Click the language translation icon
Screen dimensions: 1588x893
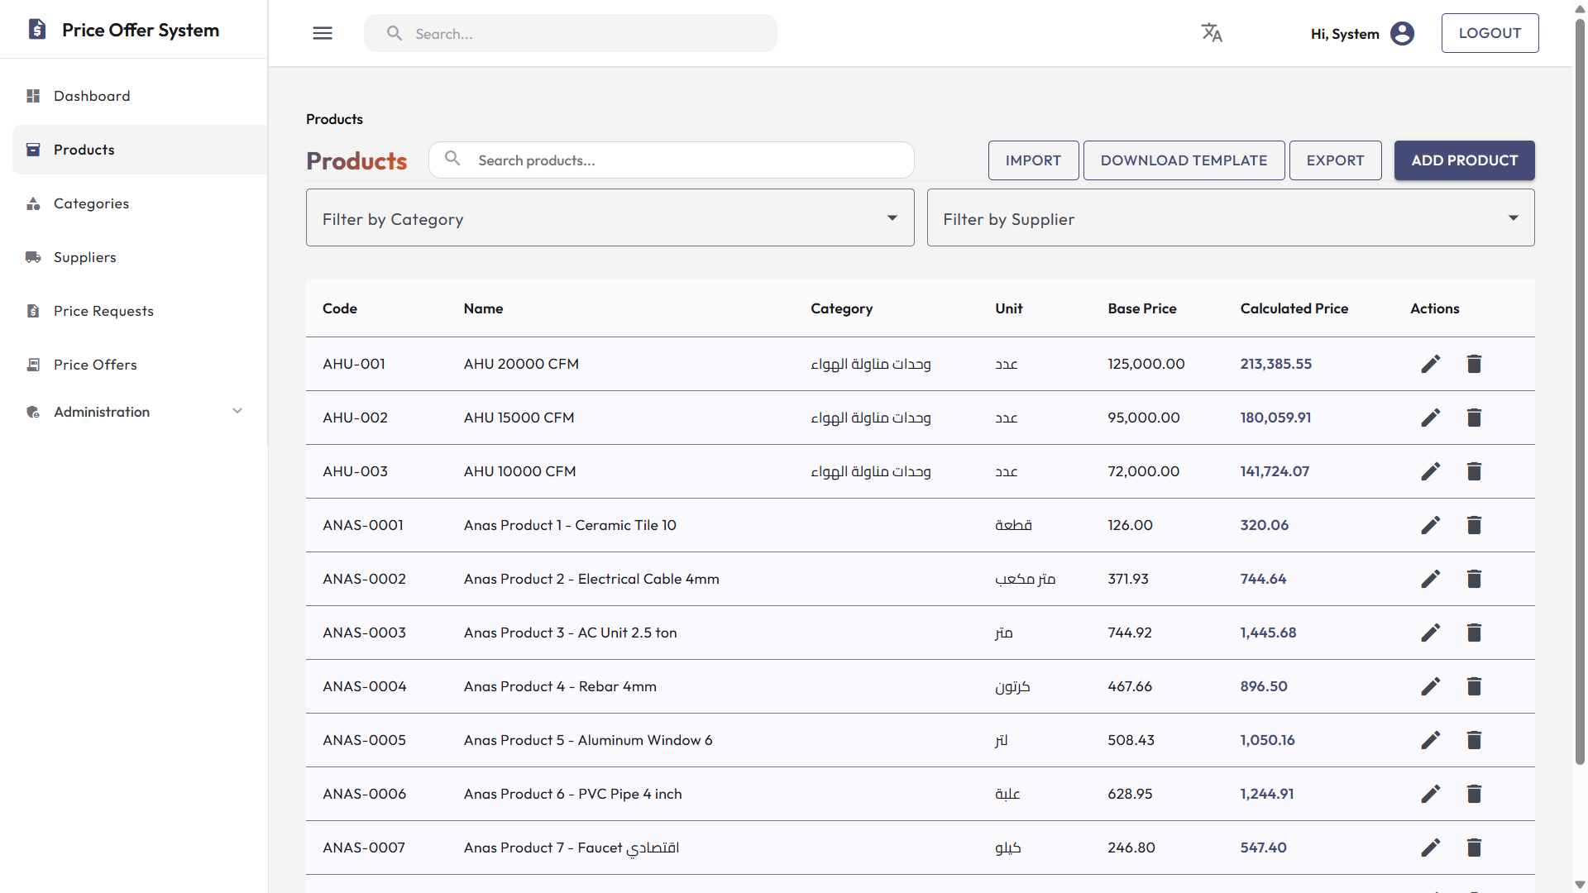click(1212, 32)
